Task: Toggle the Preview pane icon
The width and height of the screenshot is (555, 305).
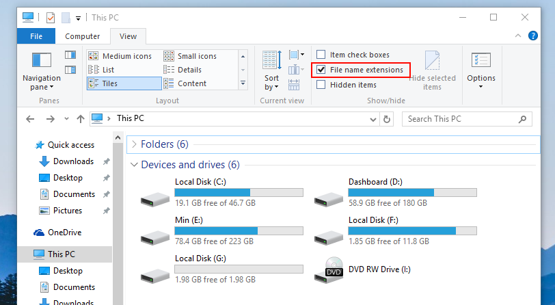Action: (70, 55)
